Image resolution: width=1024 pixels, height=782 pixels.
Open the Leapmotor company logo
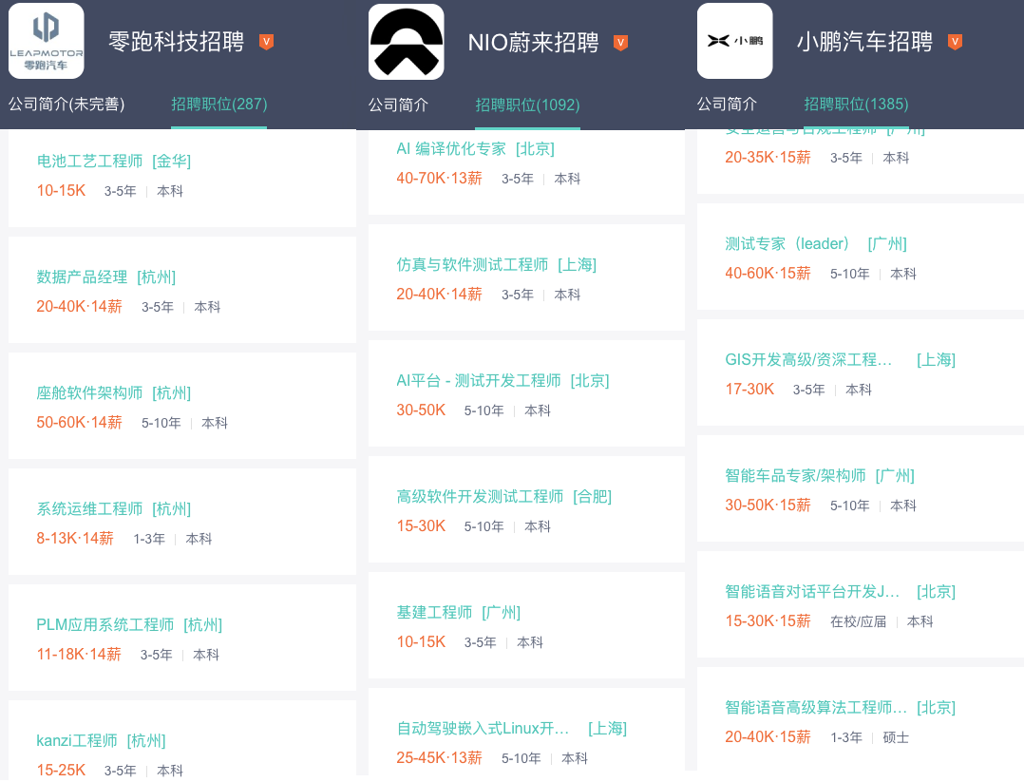tap(47, 41)
